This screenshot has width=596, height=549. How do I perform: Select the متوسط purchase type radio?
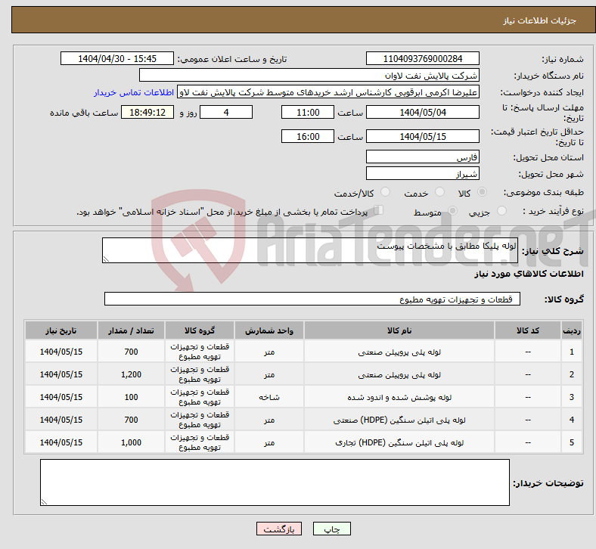(452, 211)
